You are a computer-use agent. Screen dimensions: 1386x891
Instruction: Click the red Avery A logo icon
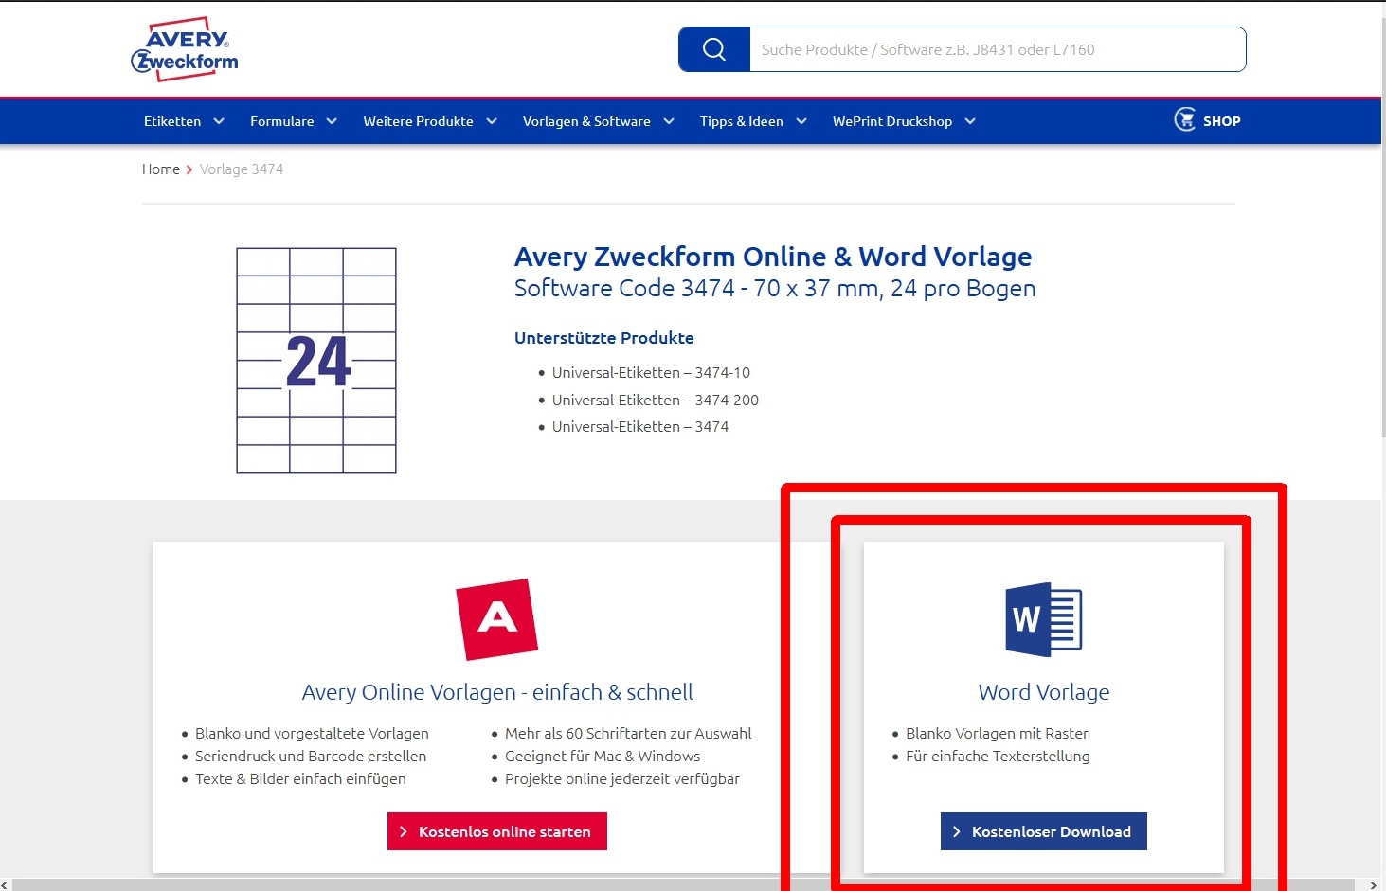pyautogui.click(x=497, y=619)
